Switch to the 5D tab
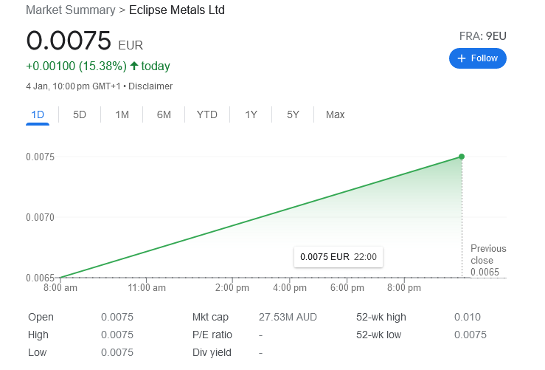The width and height of the screenshot is (545, 370). click(80, 115)
